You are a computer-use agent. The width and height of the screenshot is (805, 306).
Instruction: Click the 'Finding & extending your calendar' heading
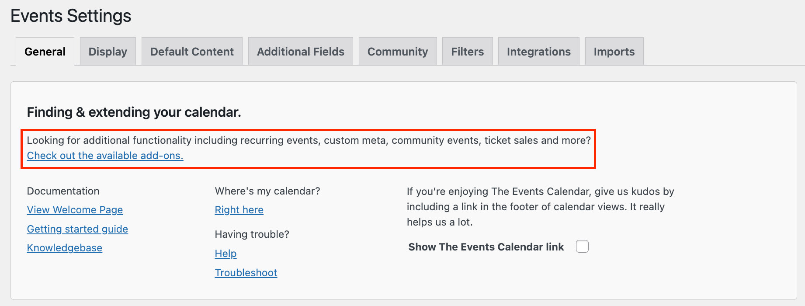coord(134,112)
